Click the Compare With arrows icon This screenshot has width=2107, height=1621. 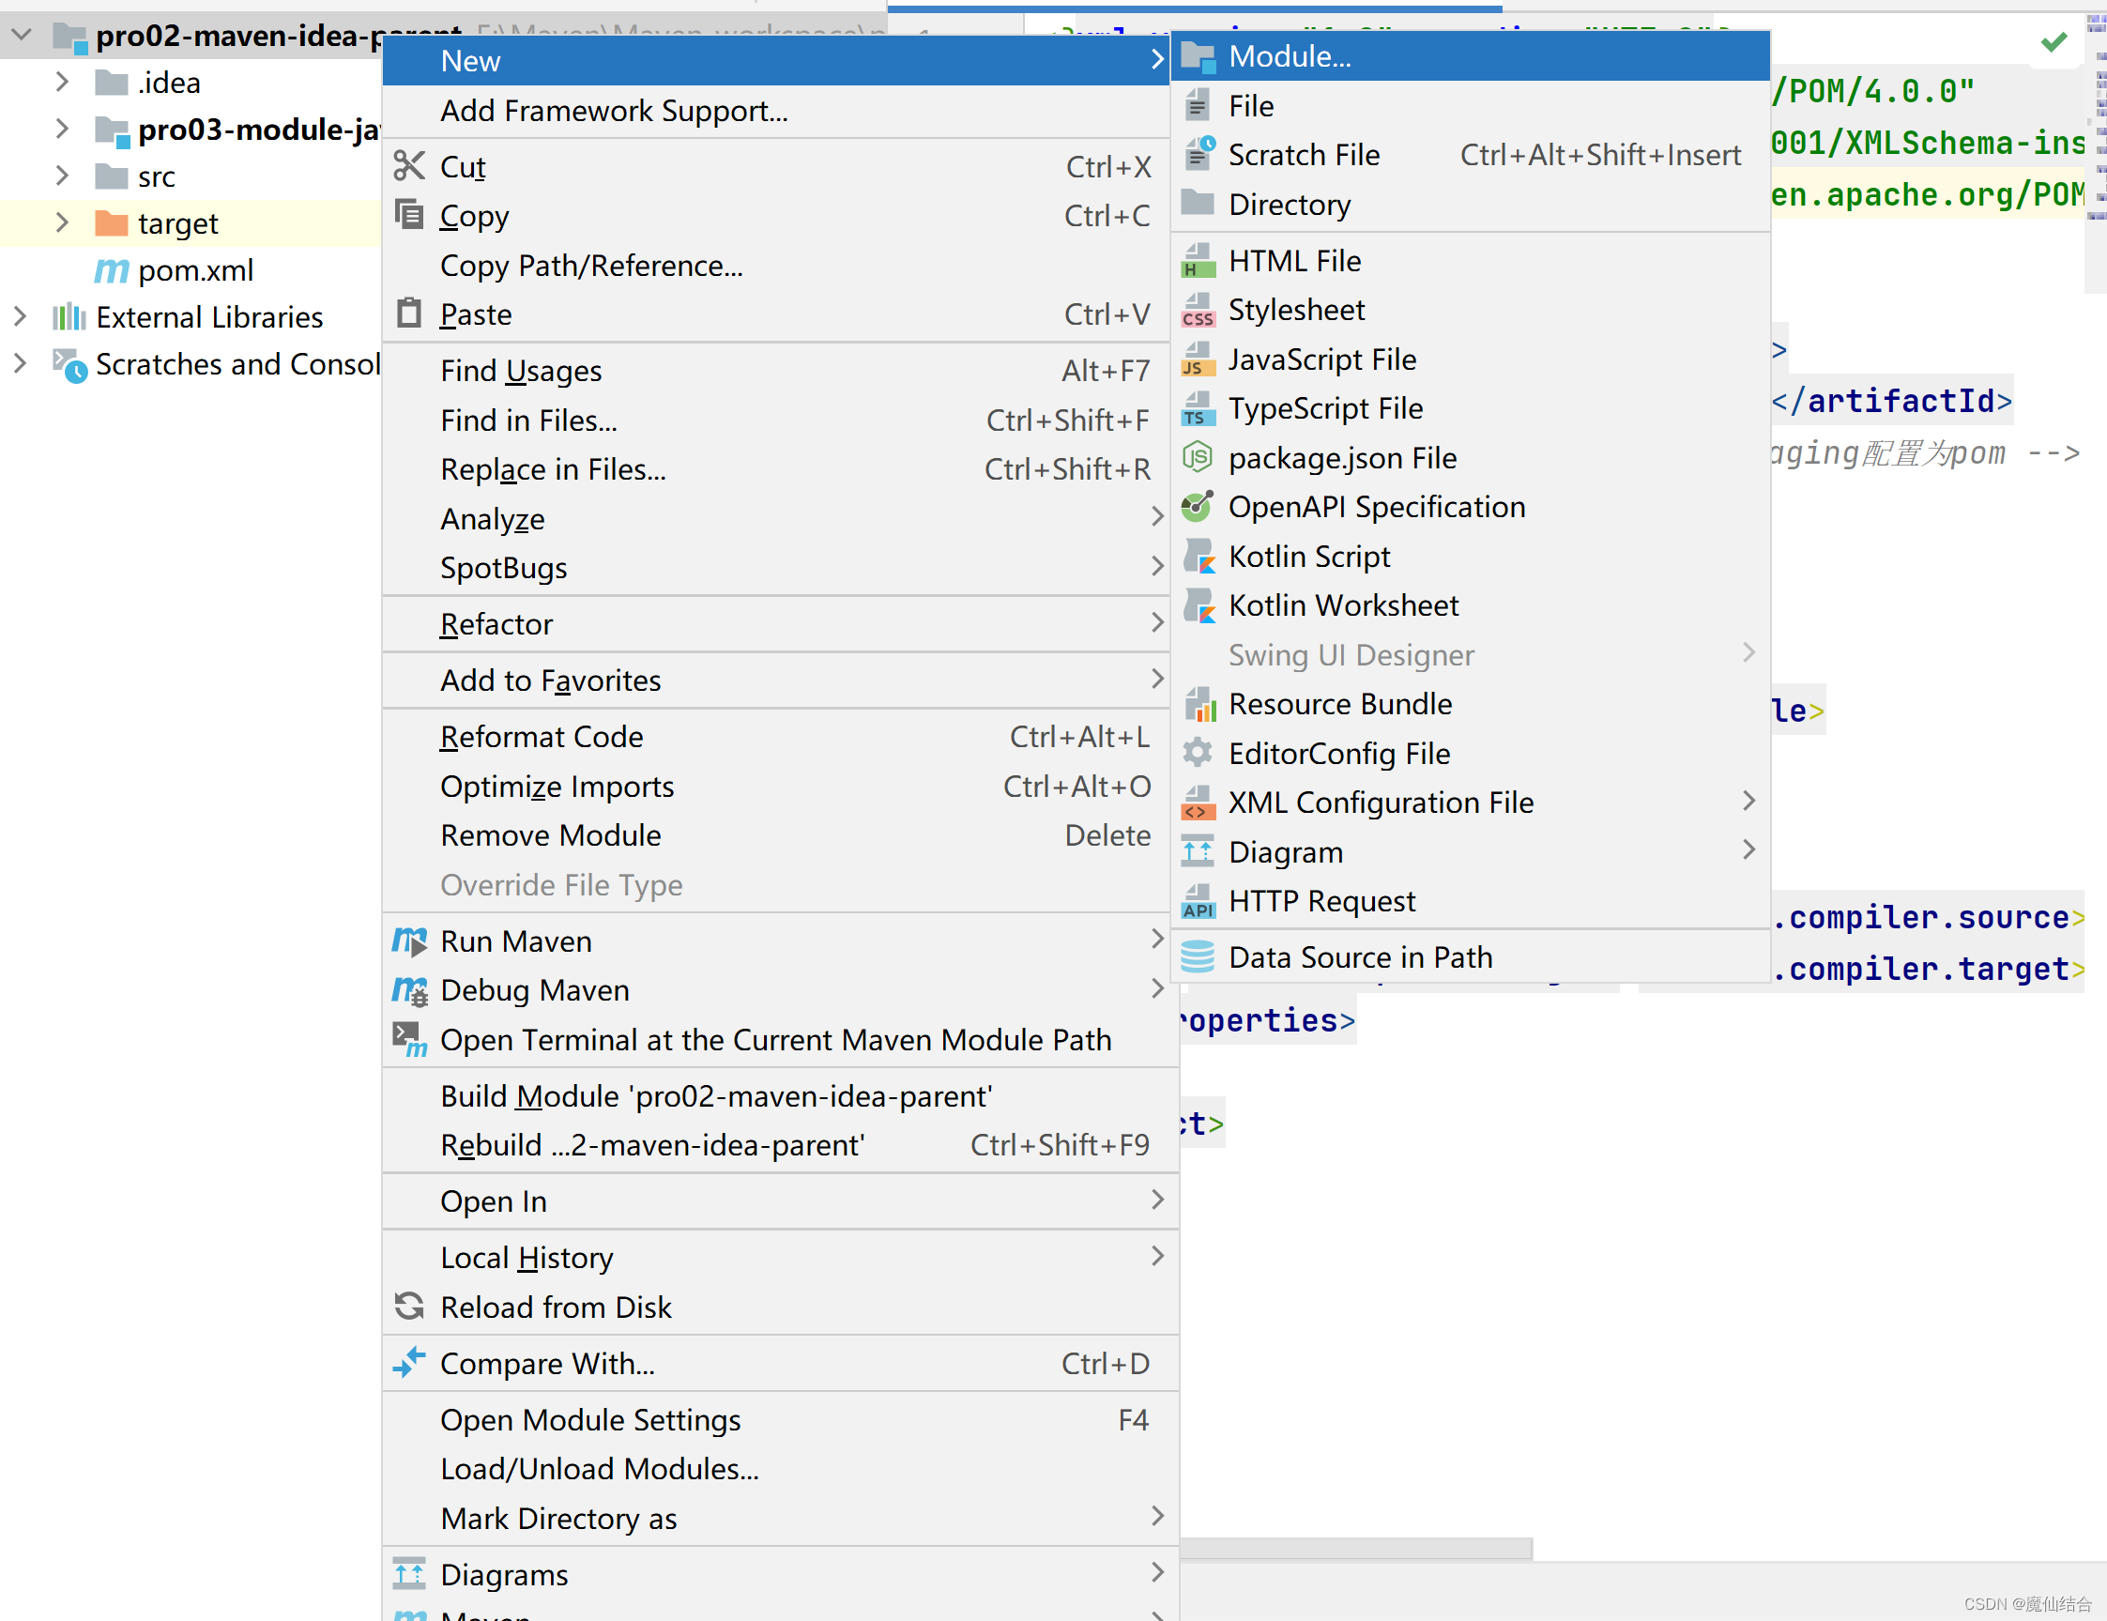coord(409,1363)
